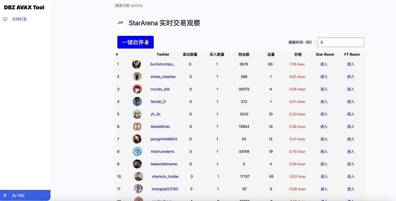Click the 0.70 Avax price
This screenshot has height=201, width=396.
coord(297,152)
